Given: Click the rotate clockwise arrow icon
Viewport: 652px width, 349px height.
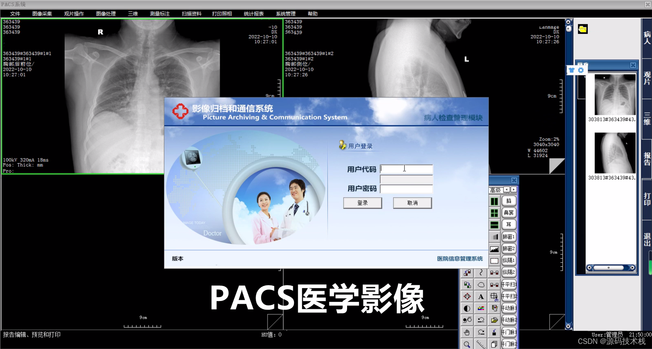Looking at the screenshot, I should [481, 332].
